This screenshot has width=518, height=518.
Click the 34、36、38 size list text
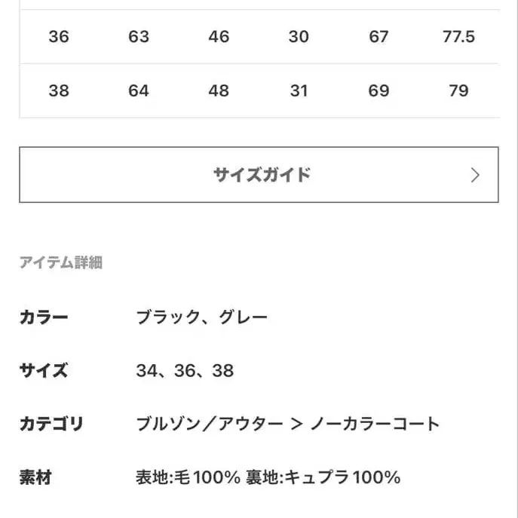[x=185, y=370]
